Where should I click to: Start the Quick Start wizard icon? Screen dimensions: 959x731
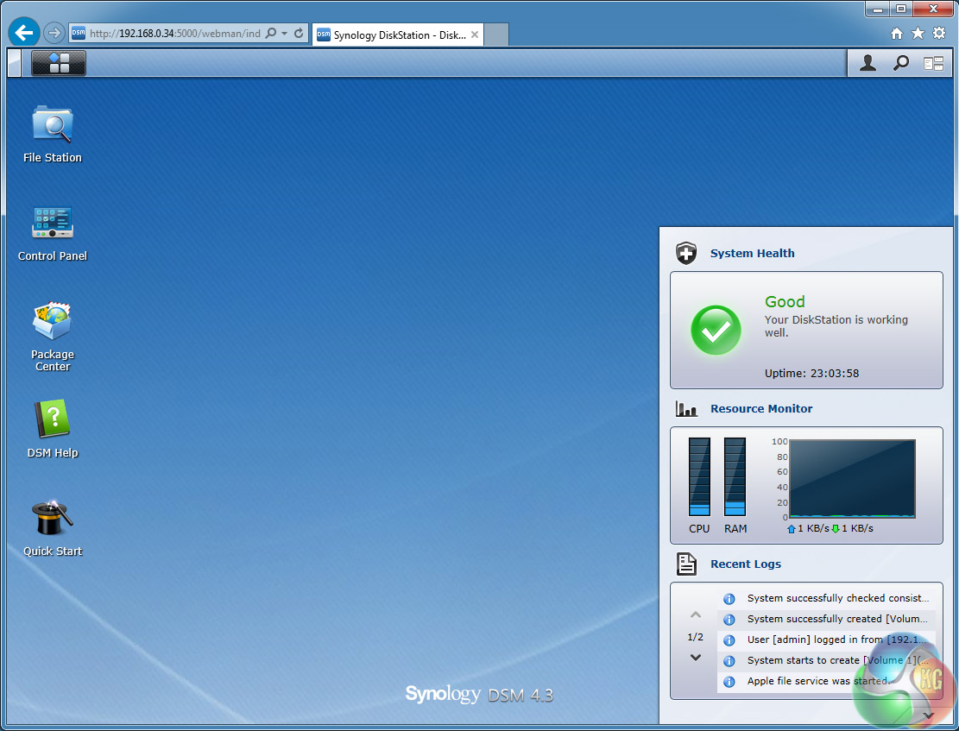pyautogui.click(x=53, y=518)
